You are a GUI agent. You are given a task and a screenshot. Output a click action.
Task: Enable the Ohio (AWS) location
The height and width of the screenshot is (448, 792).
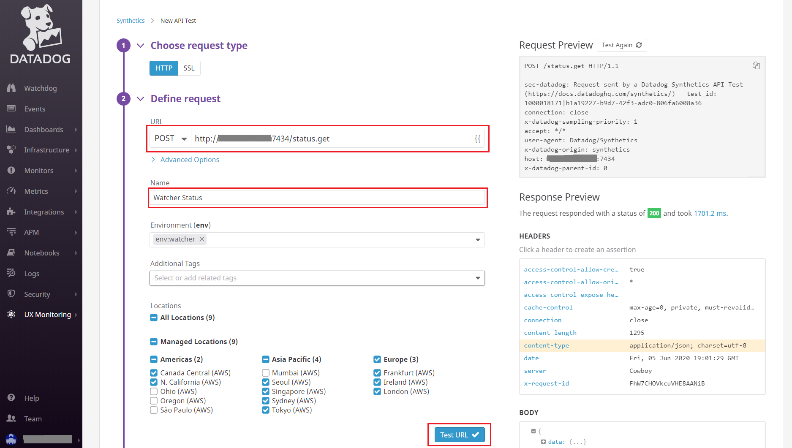[154, 391]
